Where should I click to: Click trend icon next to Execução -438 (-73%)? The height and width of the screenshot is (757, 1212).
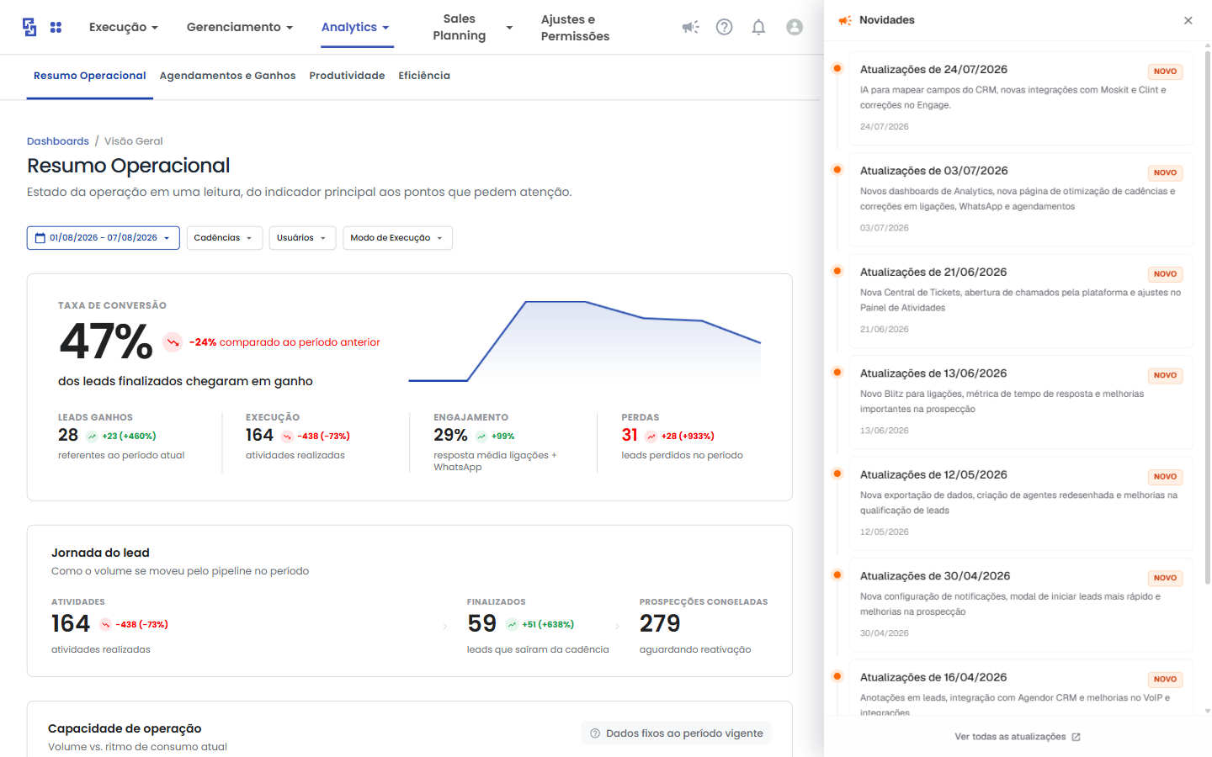[287, 437]
